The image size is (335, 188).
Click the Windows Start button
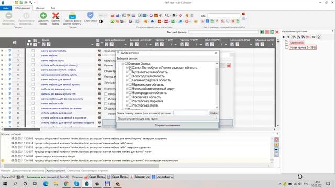5,183
